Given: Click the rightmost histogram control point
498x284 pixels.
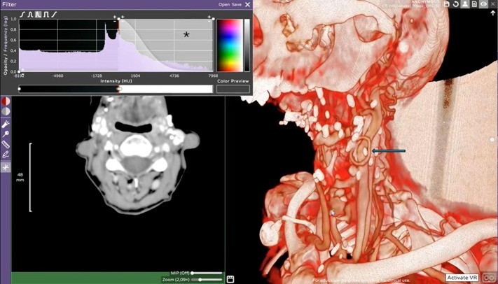Looking at the screenshot, I should coord(213,19).
